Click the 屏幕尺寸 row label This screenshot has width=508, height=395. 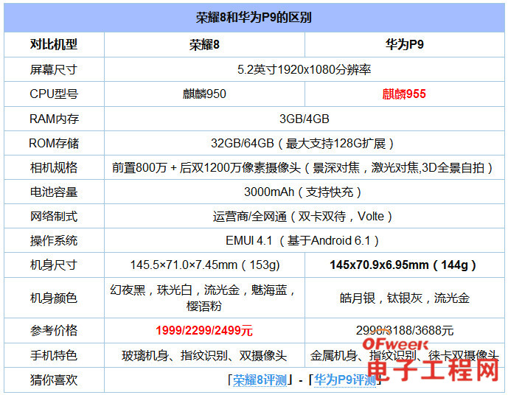tap(54, 69)
